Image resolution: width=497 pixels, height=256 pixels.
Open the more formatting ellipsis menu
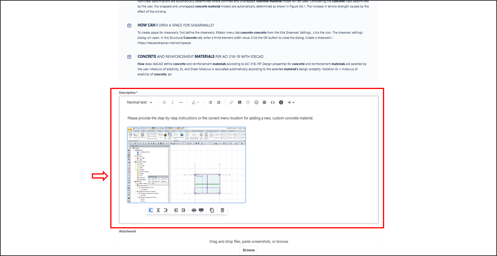click(x=181, y=102)
